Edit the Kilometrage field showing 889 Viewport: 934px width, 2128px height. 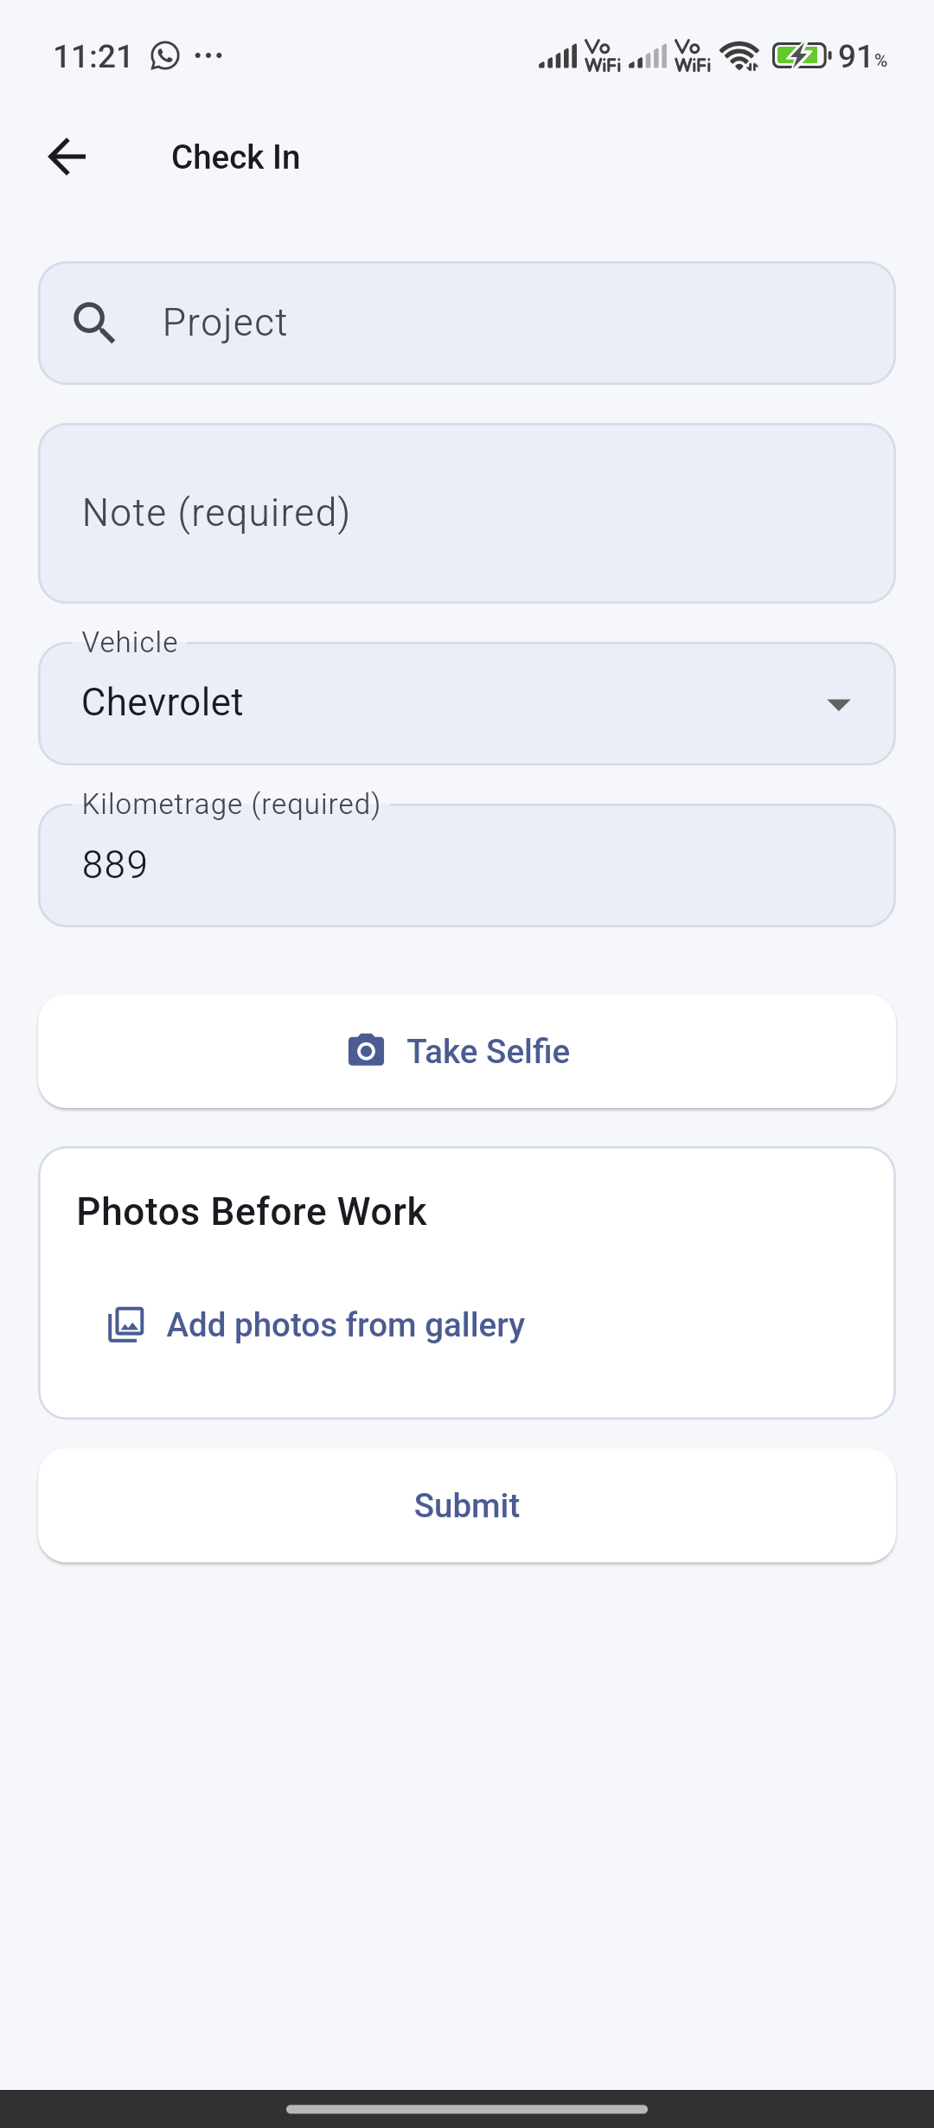click(x=467, y=865)
